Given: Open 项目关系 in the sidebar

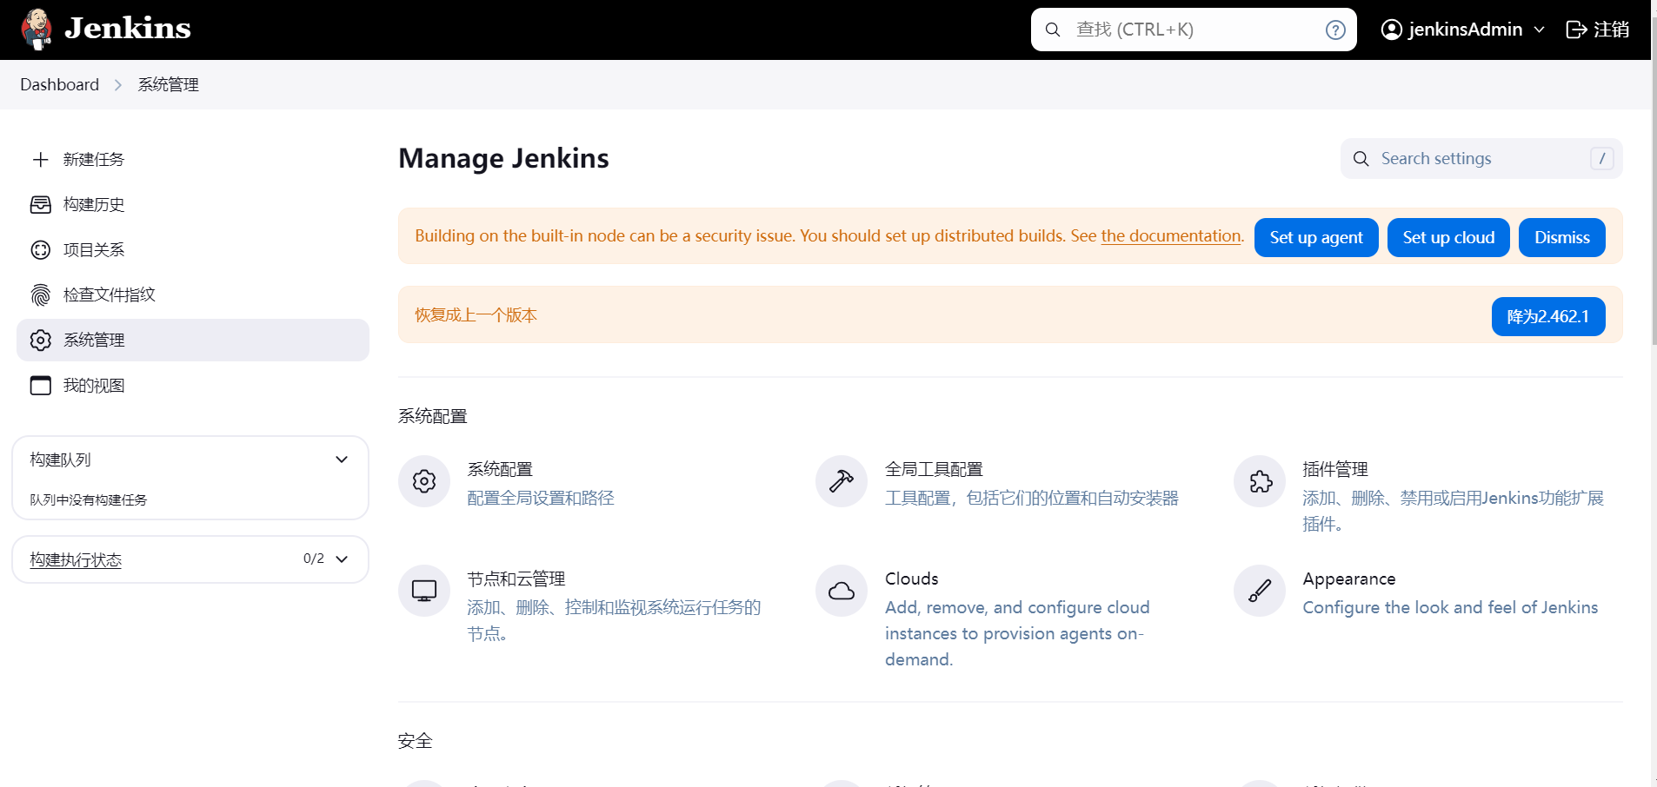Looking at the screenshot, I should click(193, 249).
